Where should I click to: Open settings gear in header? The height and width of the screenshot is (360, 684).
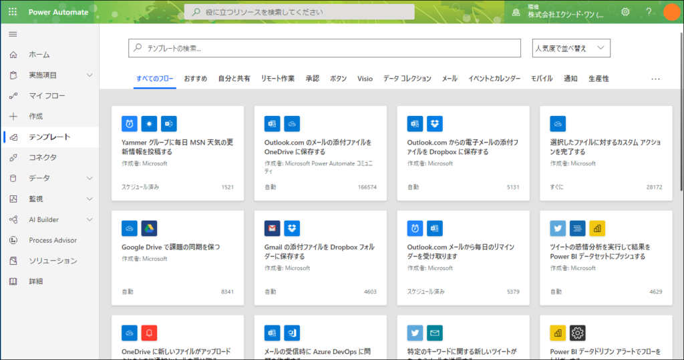coord(625,12)
